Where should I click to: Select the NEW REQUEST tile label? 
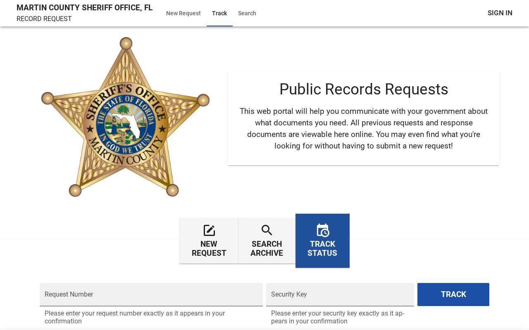(209, 248)
